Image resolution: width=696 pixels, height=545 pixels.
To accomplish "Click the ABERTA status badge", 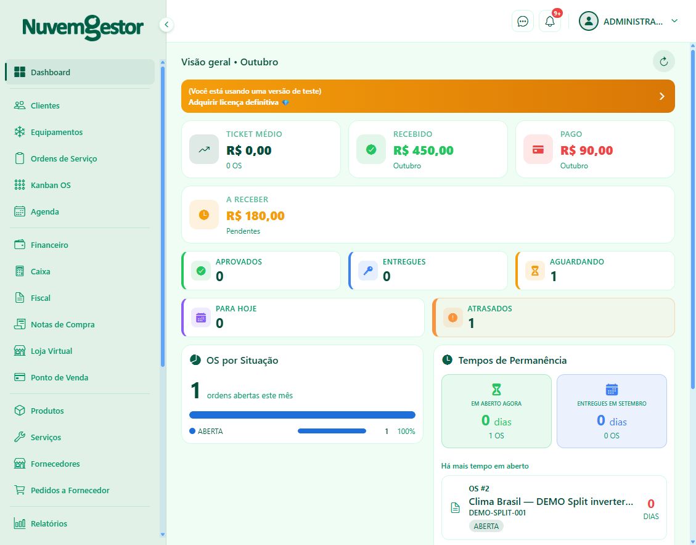I will coord(486,527).
